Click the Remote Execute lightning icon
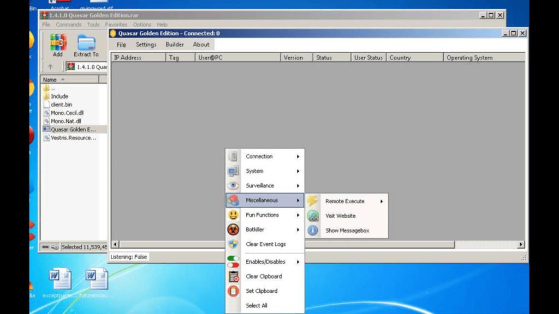The width and height of the screenshot is (559, 314). pyautogui.click(x=313, y=201)
